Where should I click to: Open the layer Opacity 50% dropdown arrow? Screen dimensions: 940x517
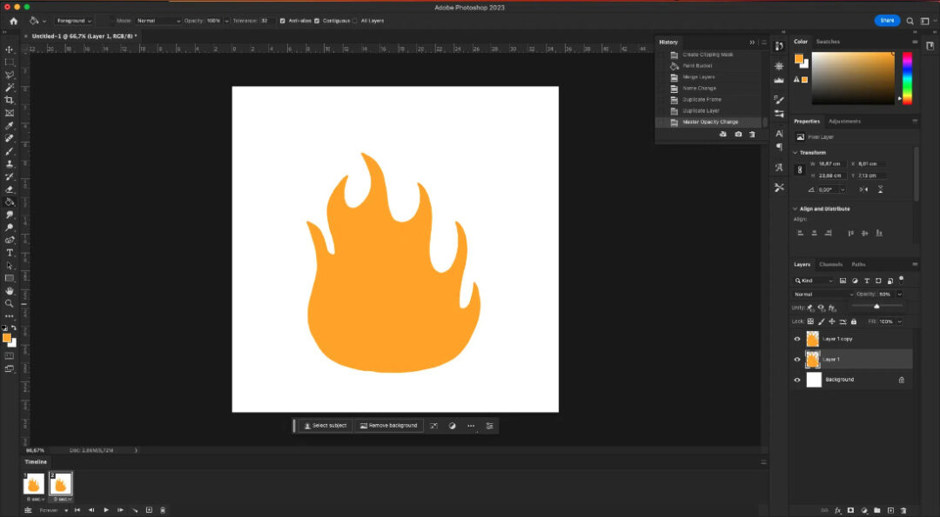[x=900, y=295]
